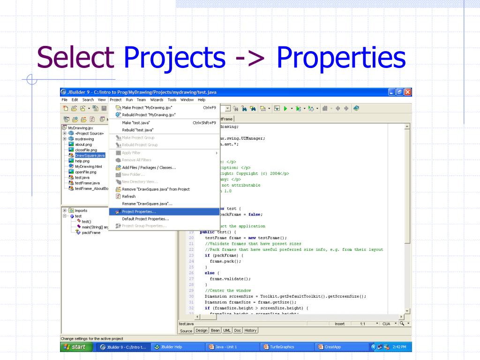The image size is (480, 360).
Task: Click the Debug Project toolbar icon
Action: tap(299, 108)
